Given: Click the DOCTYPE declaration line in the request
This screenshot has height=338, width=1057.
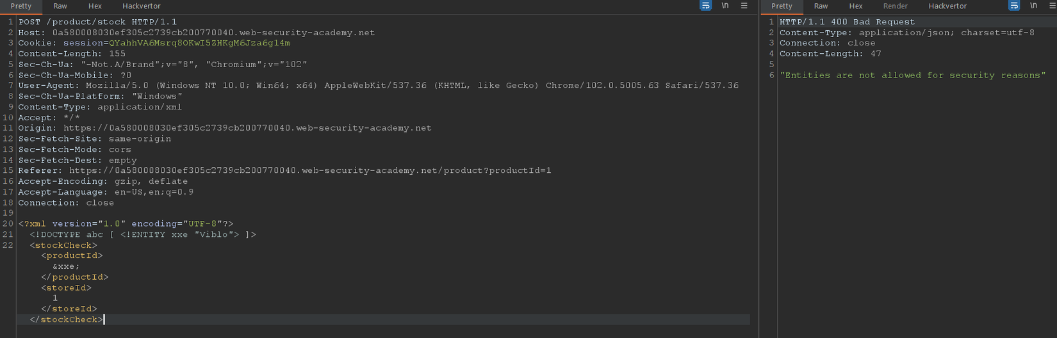Looking at the screenshot, I should pos(142,234).
